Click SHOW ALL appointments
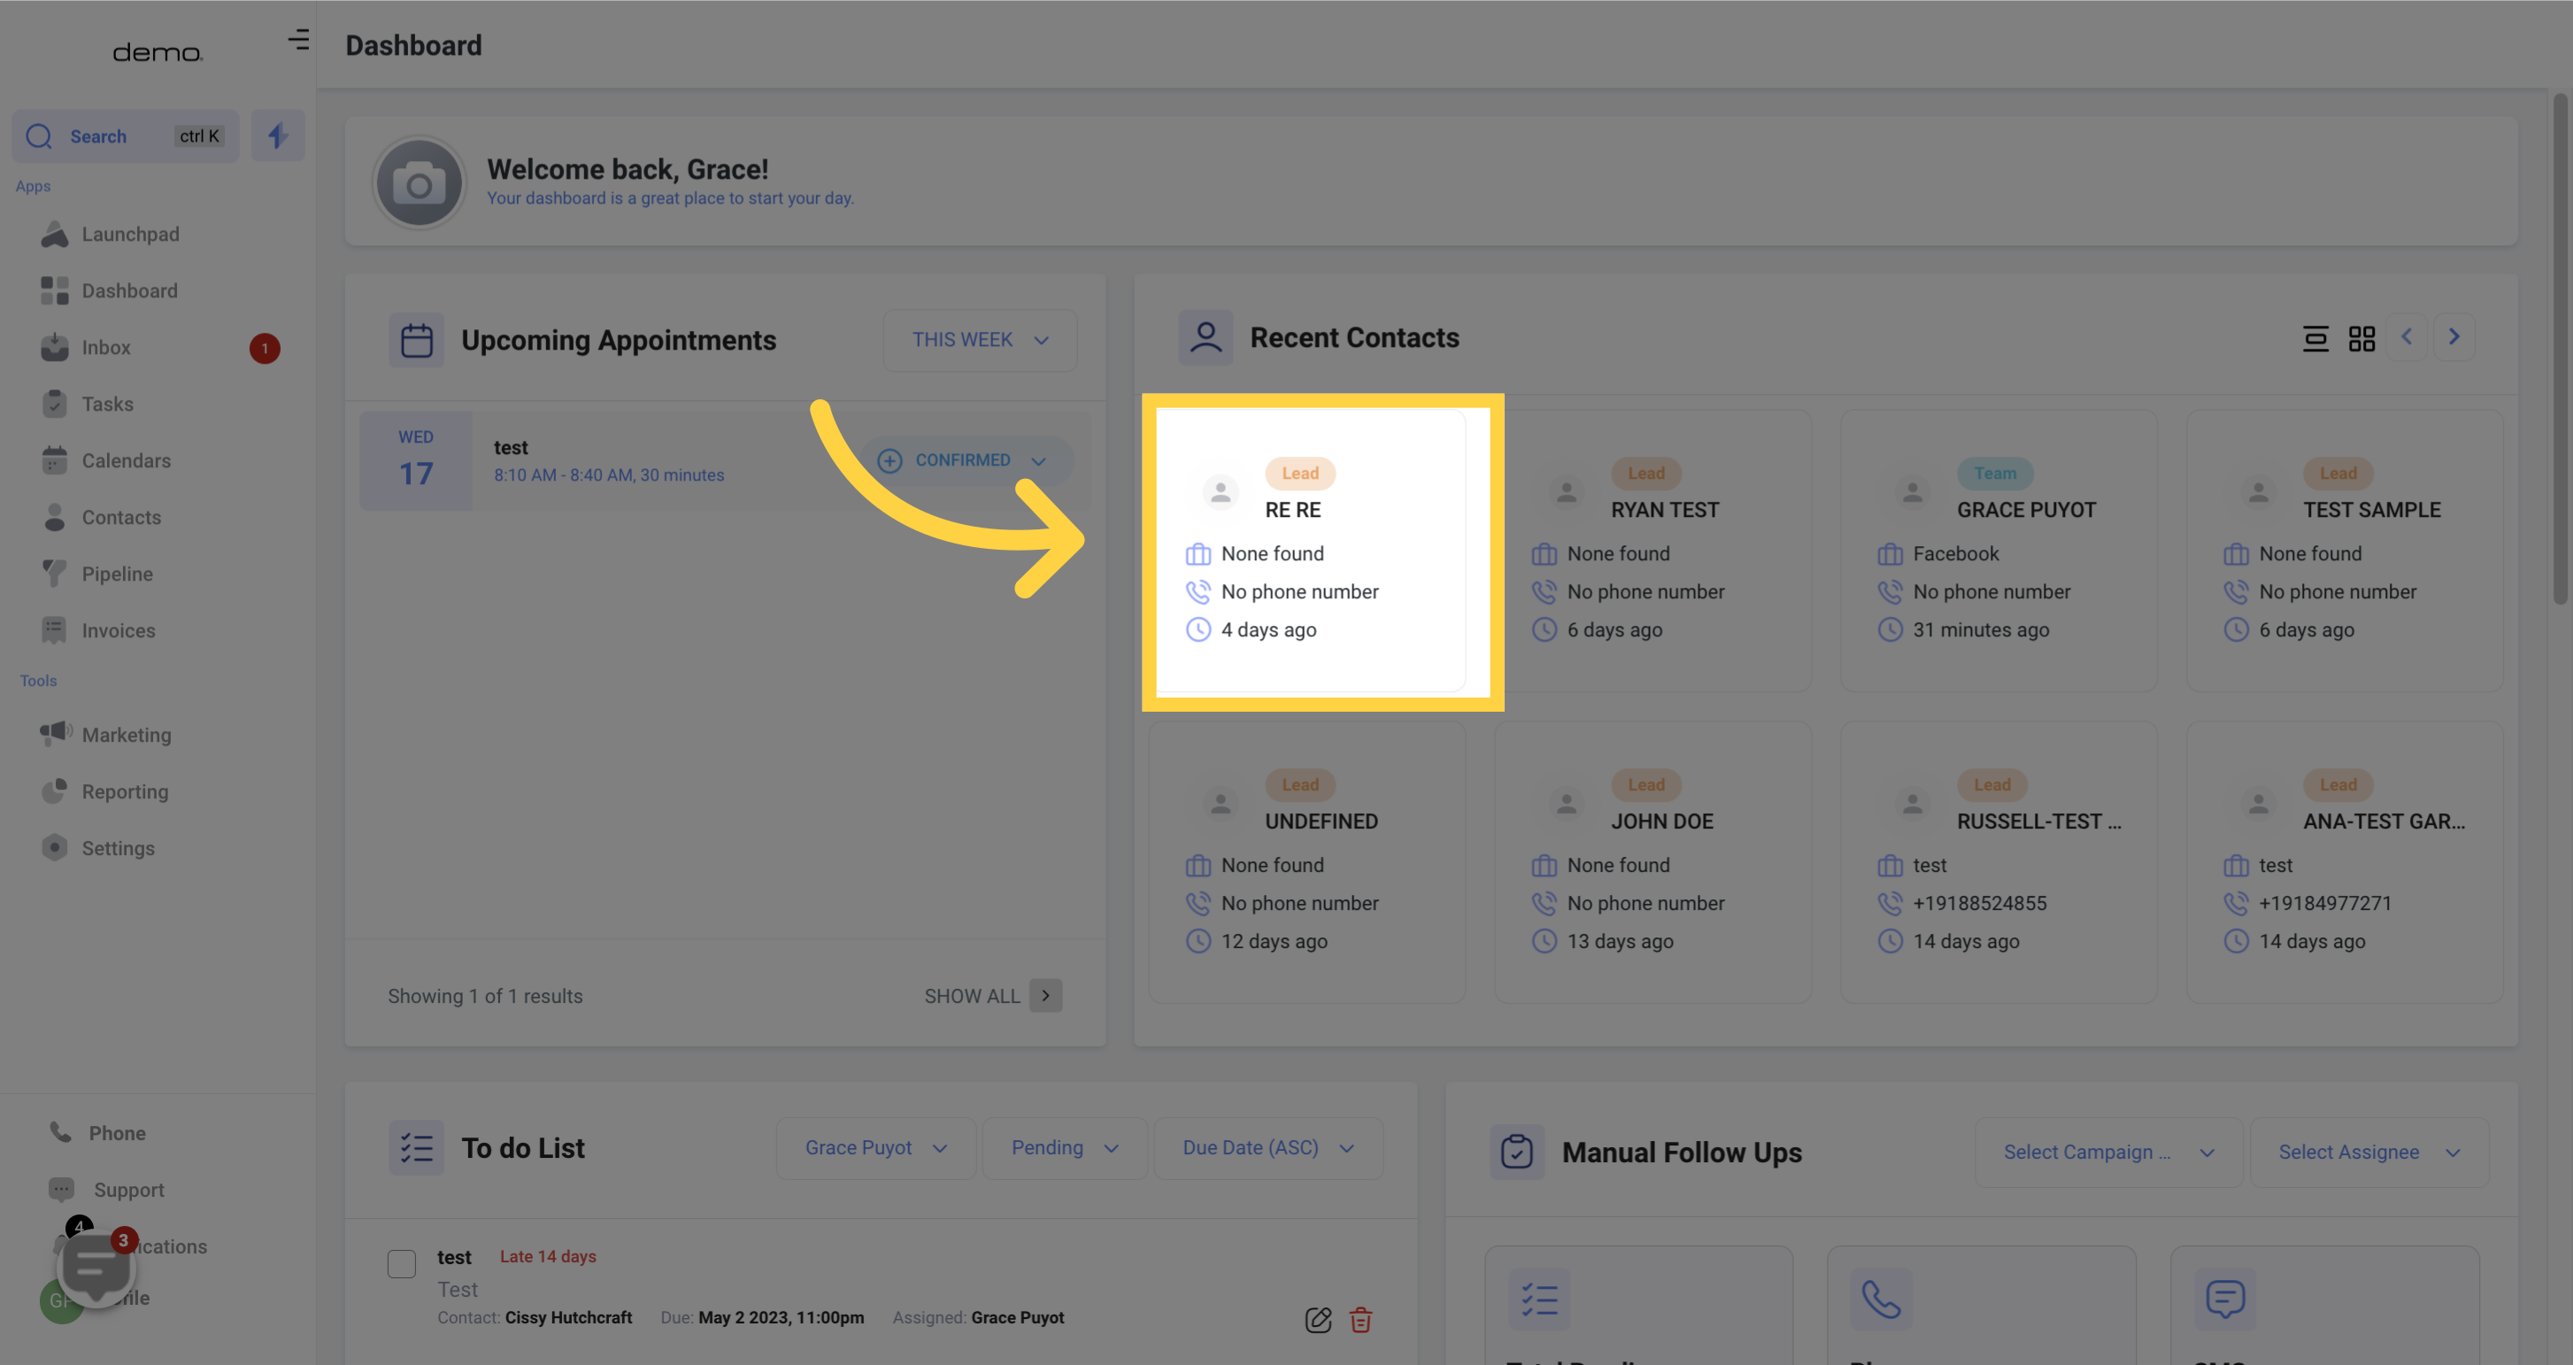 pos(972,996)
